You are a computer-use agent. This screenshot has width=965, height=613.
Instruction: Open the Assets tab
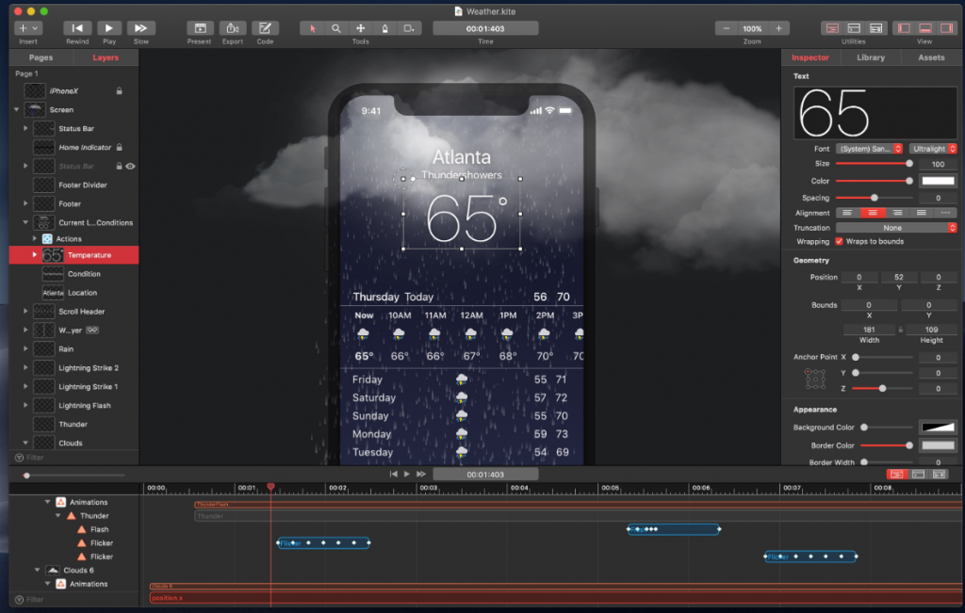931,57
